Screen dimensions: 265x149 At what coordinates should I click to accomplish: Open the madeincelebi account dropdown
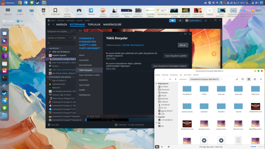[x=194, y=20]
